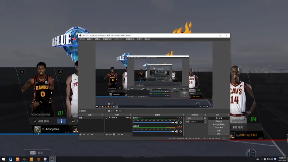Add a new source with plus icon
Screen dimensions: 288x162
point(107,134)
